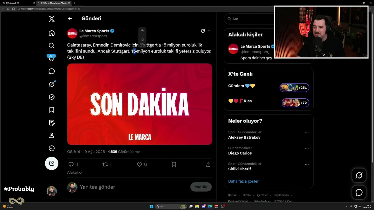
Task: Click Daha fazla göster under trends
Action: (x=243, y=181)
